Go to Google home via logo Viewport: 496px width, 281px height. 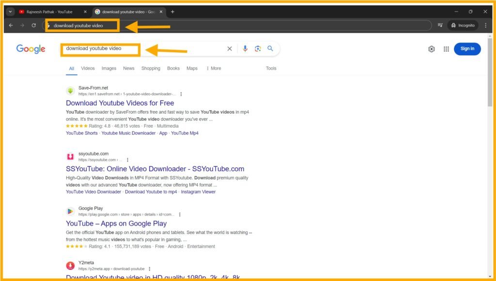[x=31, y=49]
